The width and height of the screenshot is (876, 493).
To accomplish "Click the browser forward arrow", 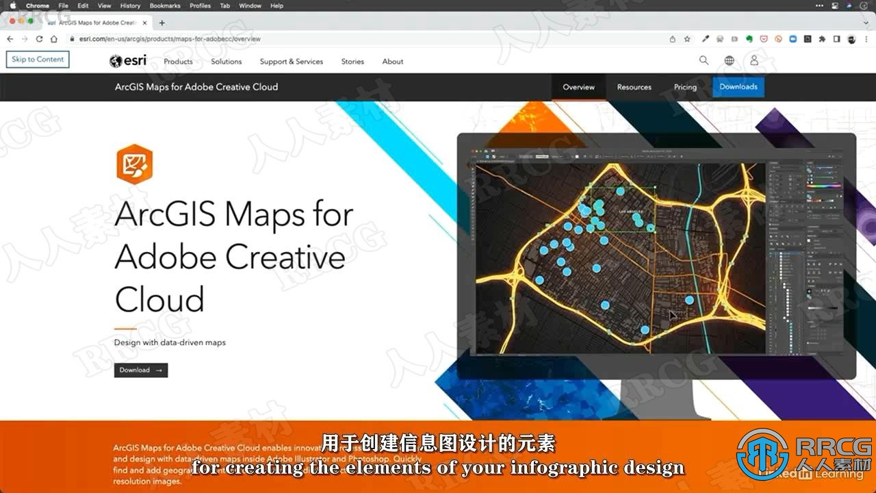I will [x=24, y=39].
